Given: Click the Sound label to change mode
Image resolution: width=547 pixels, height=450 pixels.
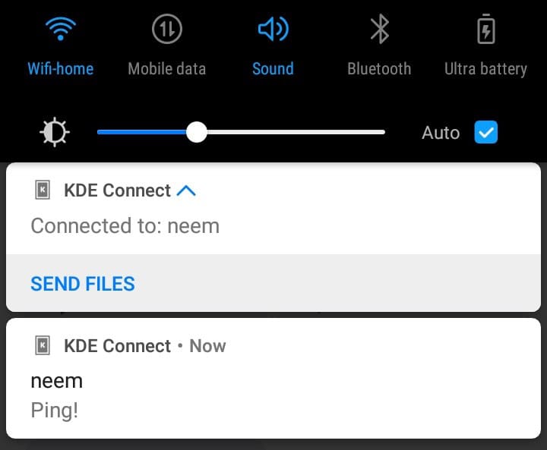Looking at the screenshot, I should tap(273, 68).
